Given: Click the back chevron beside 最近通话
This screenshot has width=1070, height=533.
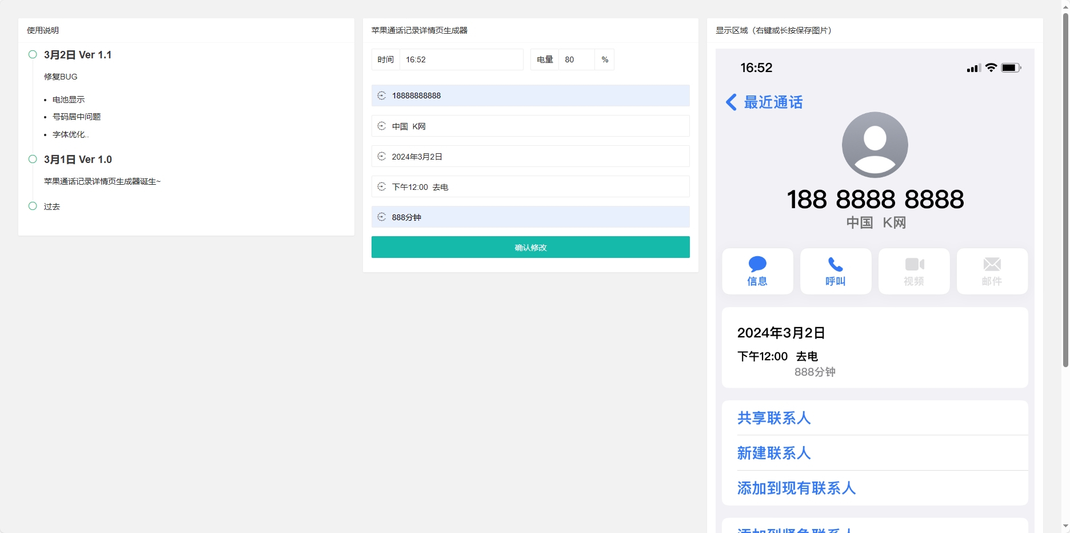Looking at the screenshot, I should pyautogui.click(x=730, y=102).
